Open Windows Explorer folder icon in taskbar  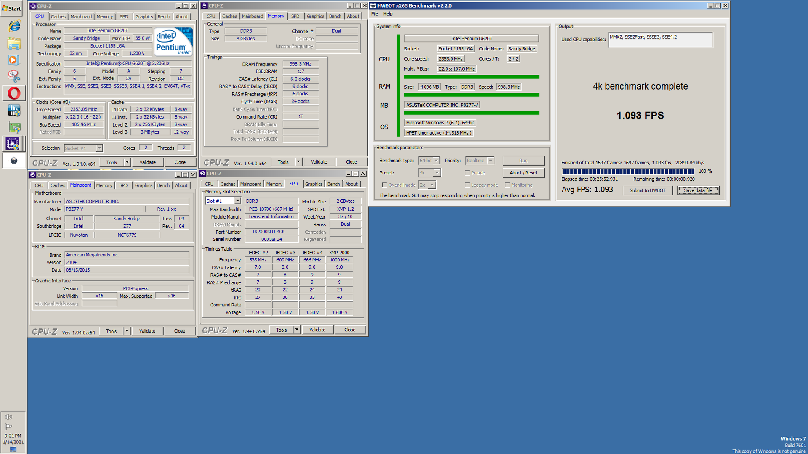pyautogui.click(x=14, y=43)
